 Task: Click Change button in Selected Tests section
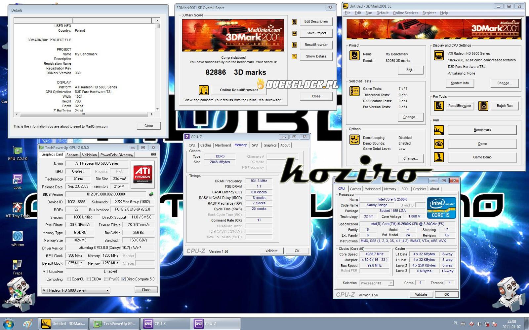coord(410,117)
